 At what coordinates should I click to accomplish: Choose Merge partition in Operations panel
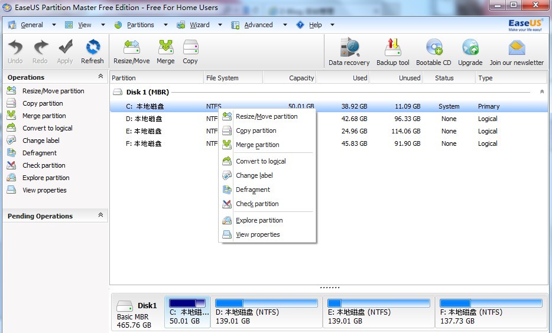point(44,116)
